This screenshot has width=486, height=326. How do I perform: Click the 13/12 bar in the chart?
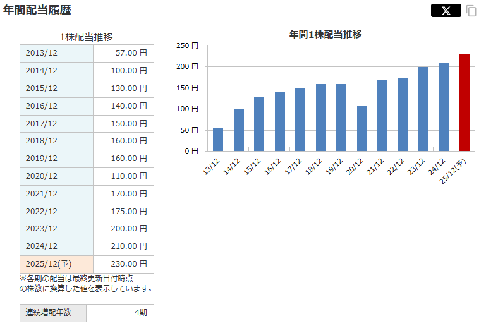coord(218,139)
